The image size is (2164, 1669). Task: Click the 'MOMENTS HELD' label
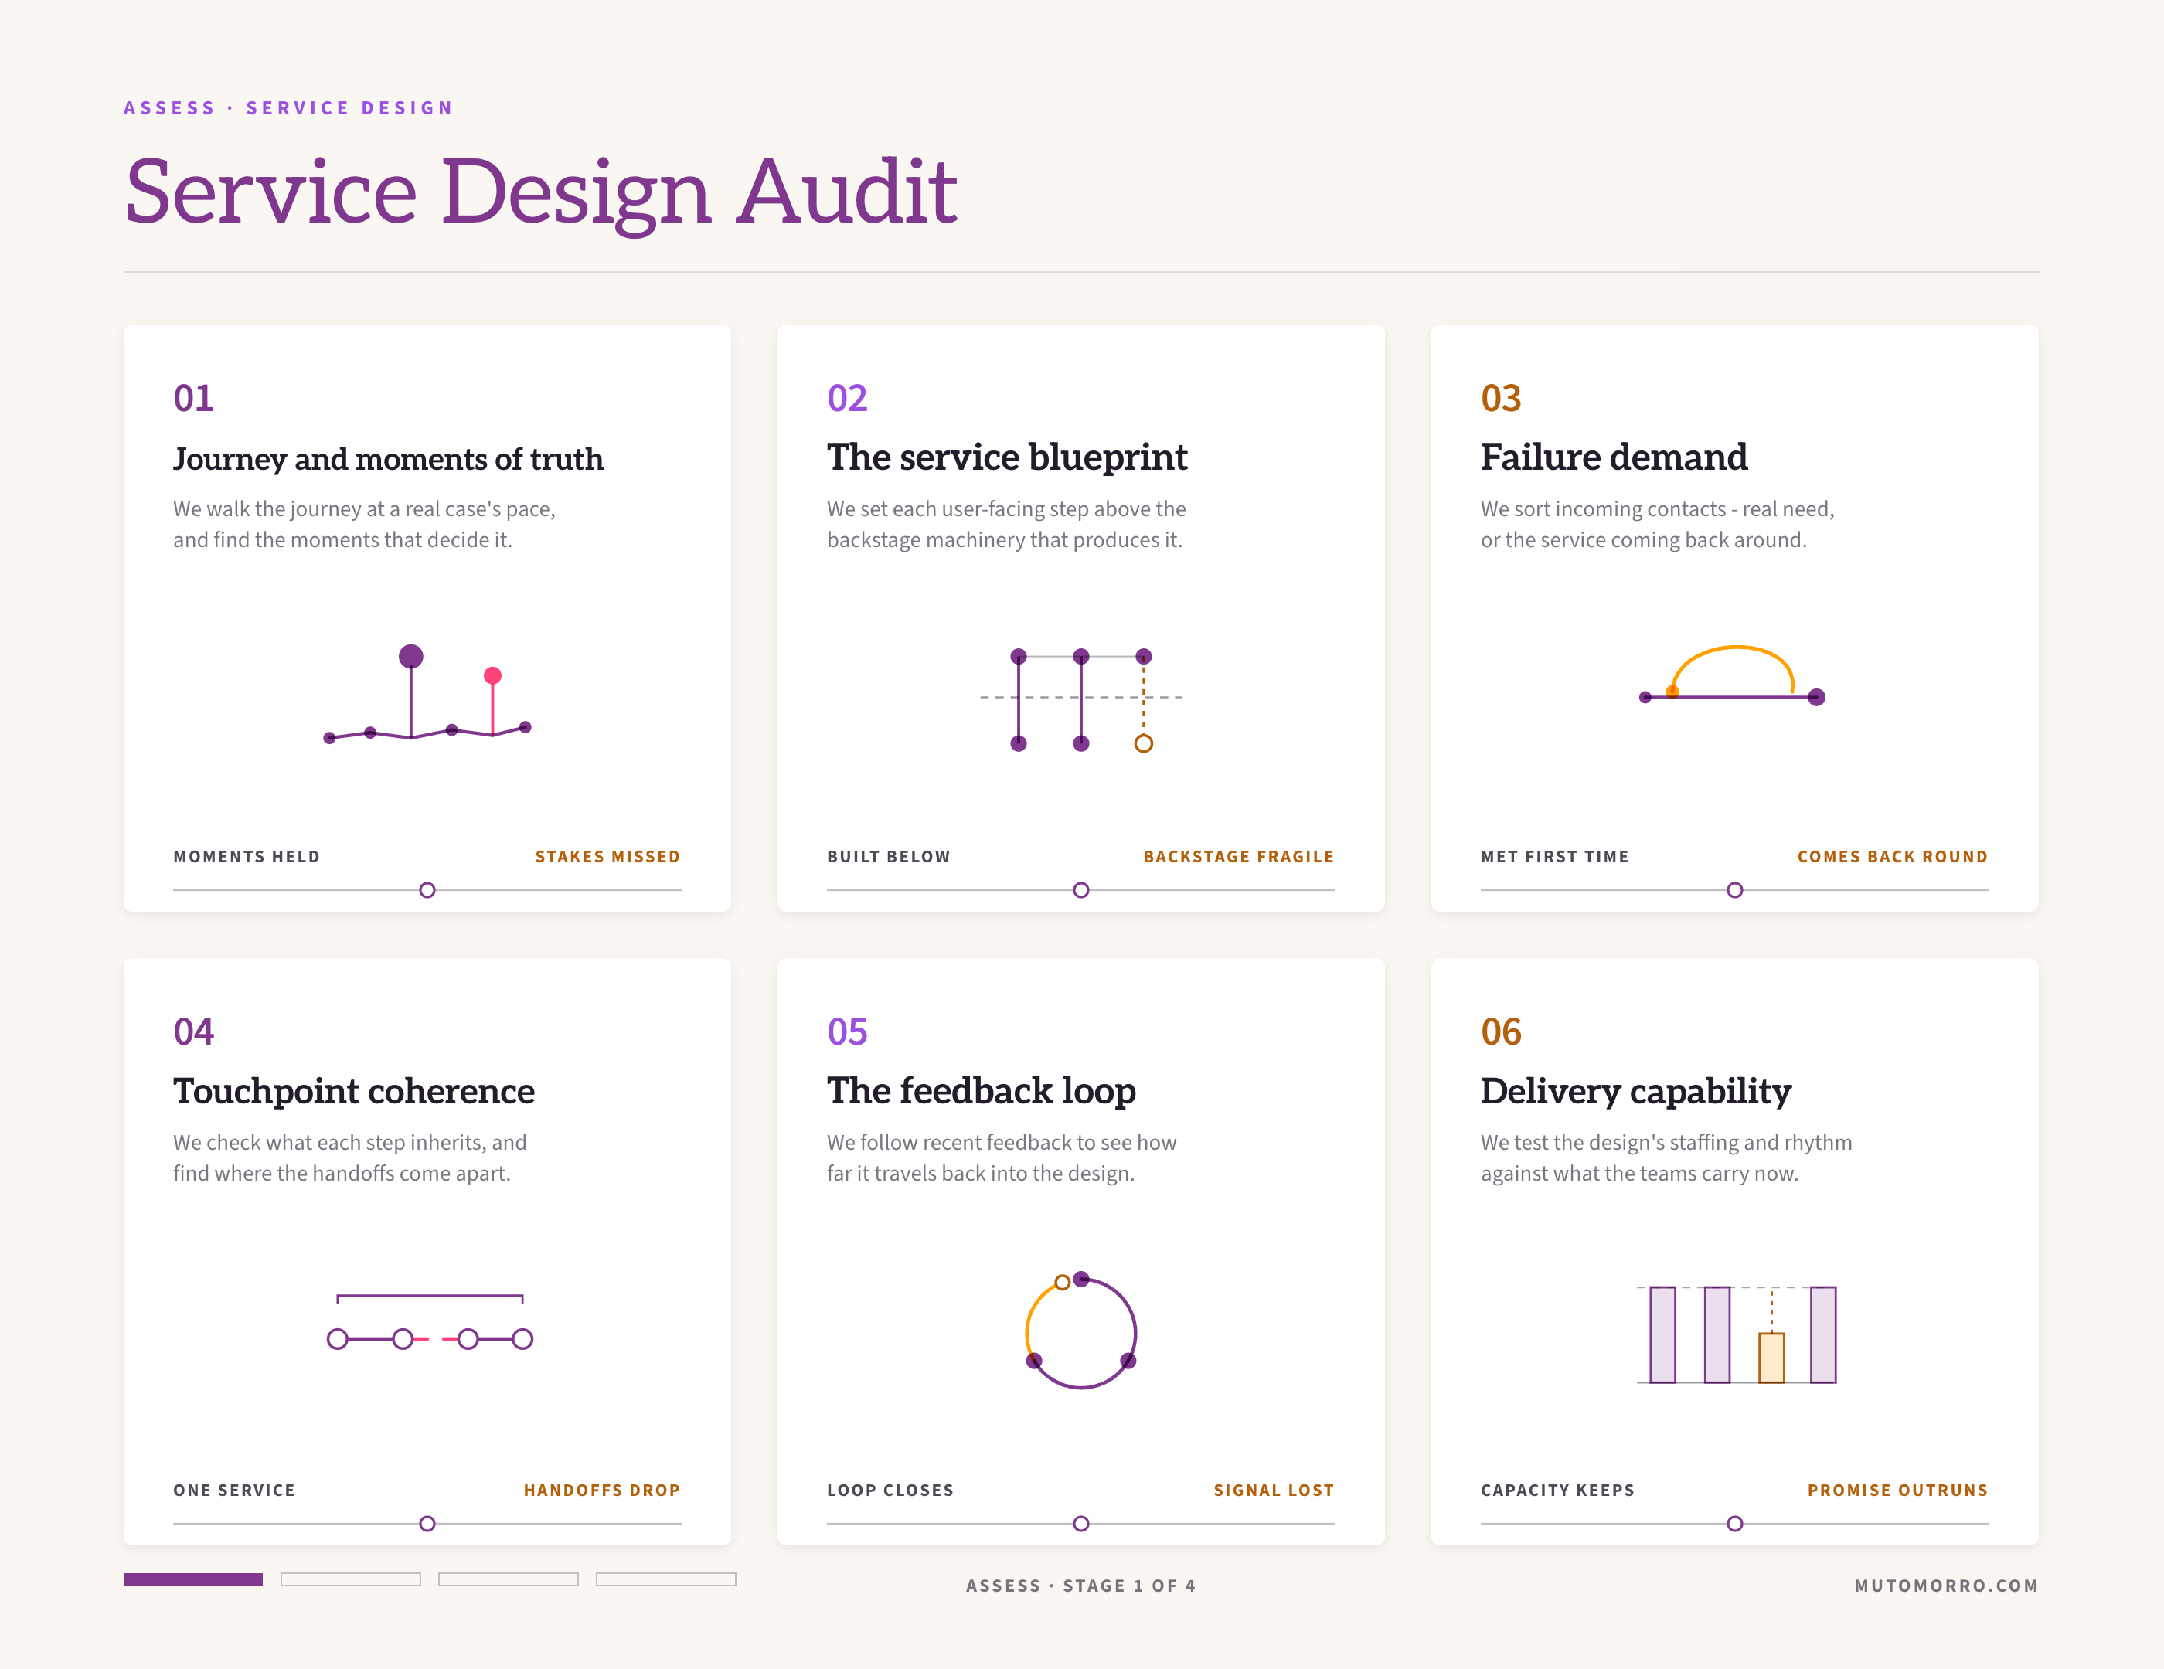point(247,857)
